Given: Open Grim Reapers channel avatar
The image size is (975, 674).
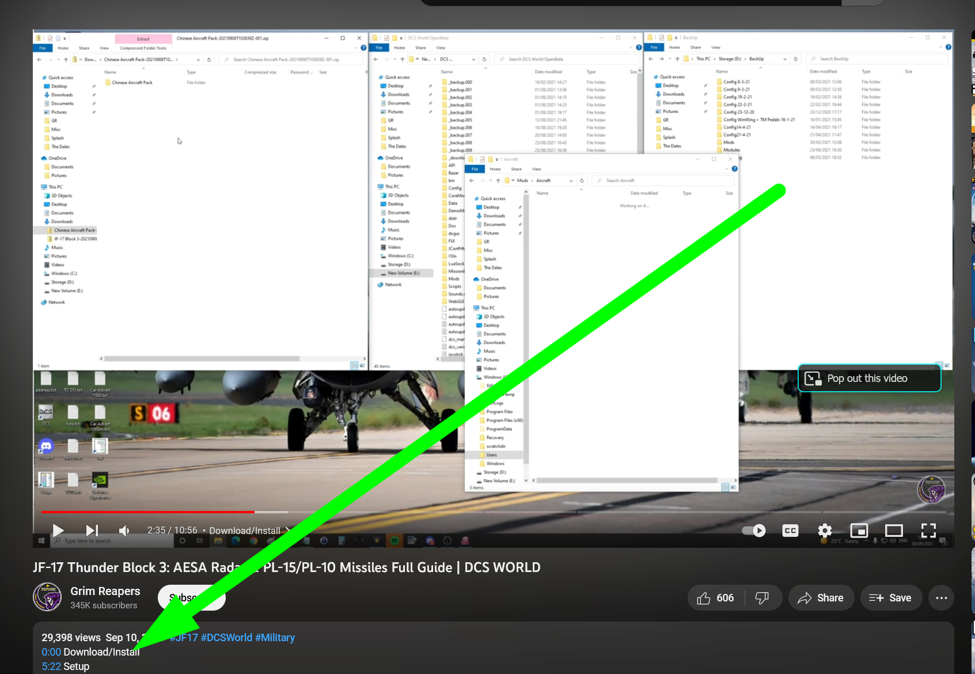Looking at the screenshot, I should (x=47, y=597).
